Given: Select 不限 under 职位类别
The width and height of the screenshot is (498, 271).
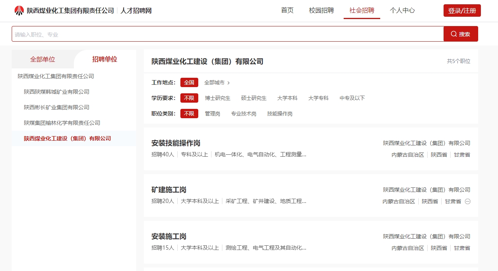Looking at the screenshot, I should pyautogui.click(x=189, y=114).
